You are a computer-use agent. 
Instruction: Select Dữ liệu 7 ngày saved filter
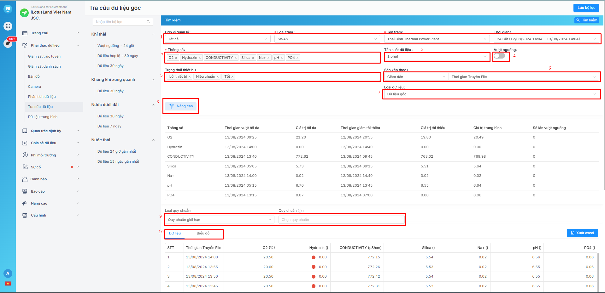click(109, 126)
